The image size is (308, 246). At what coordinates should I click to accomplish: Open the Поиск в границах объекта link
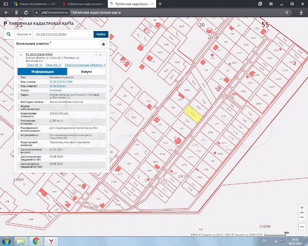point(85,65)
